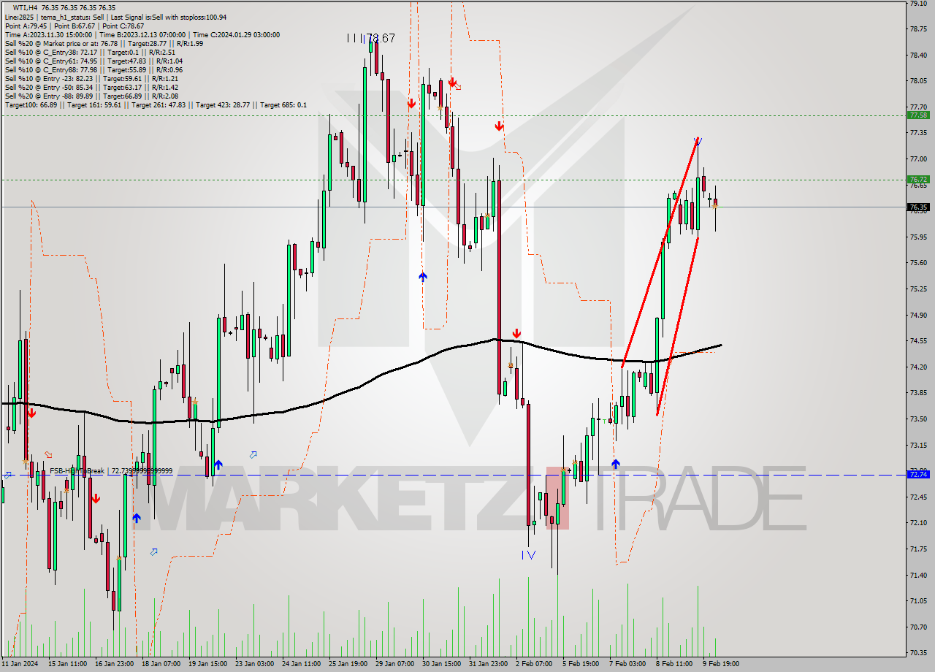Click the 70.35 price axis value
Screen dimensions: 935x672
pyautogui.click(x=918, y=653)
